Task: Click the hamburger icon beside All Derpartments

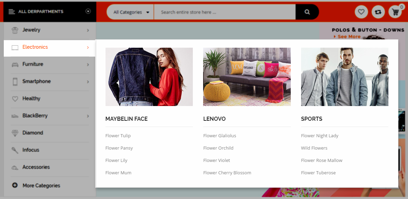Action: click(12, 12)
